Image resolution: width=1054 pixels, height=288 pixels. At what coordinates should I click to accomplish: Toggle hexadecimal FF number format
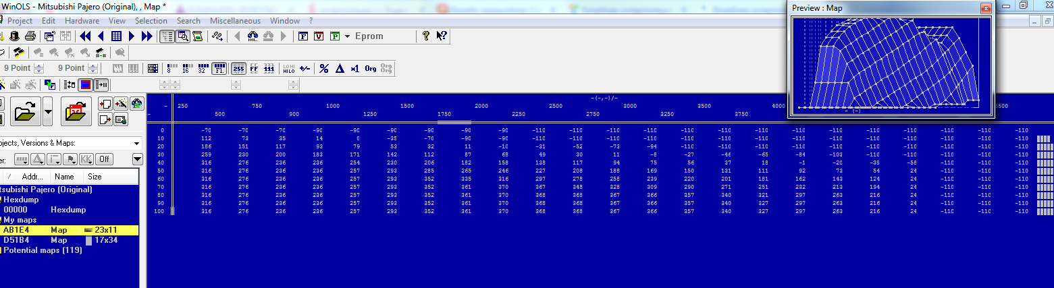254,68
